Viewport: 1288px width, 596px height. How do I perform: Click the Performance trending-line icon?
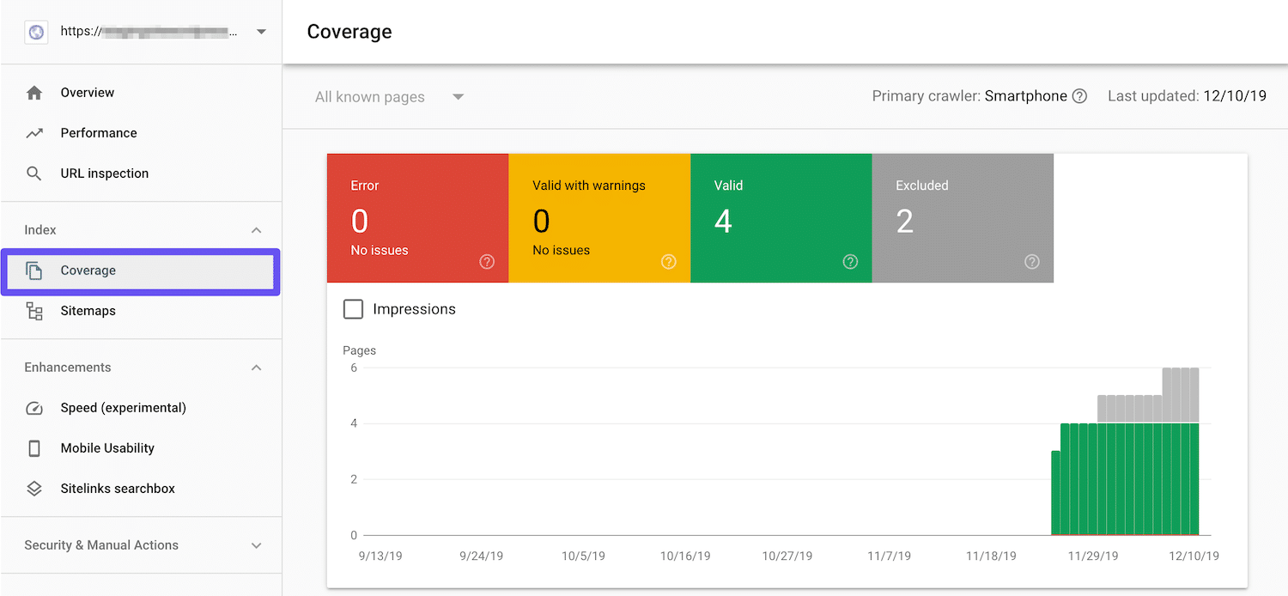34,132
